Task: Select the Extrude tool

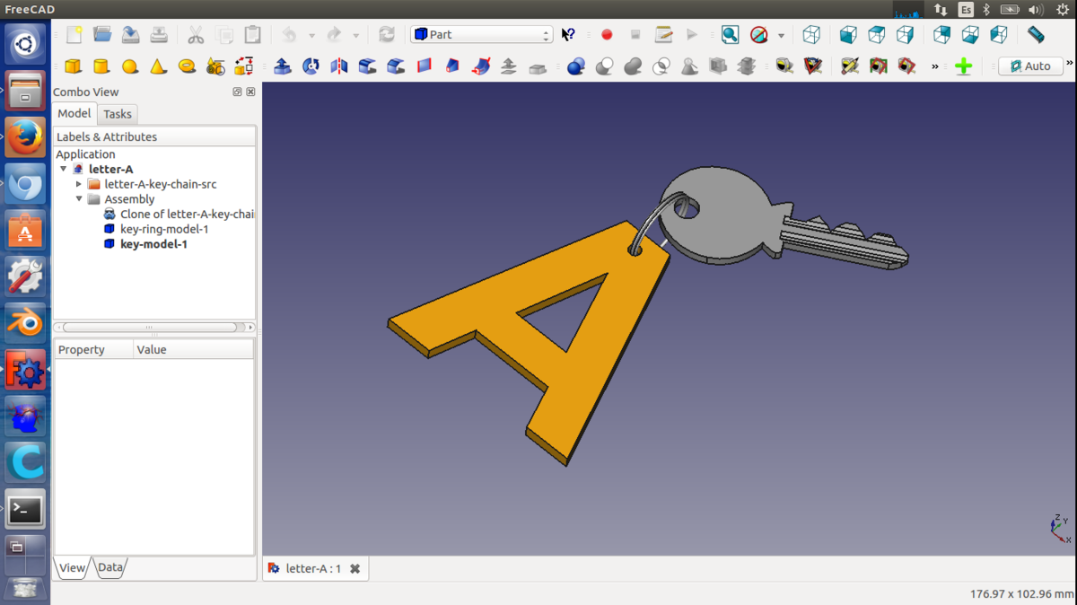Action: pyautogui.click(x=283, y=66)
